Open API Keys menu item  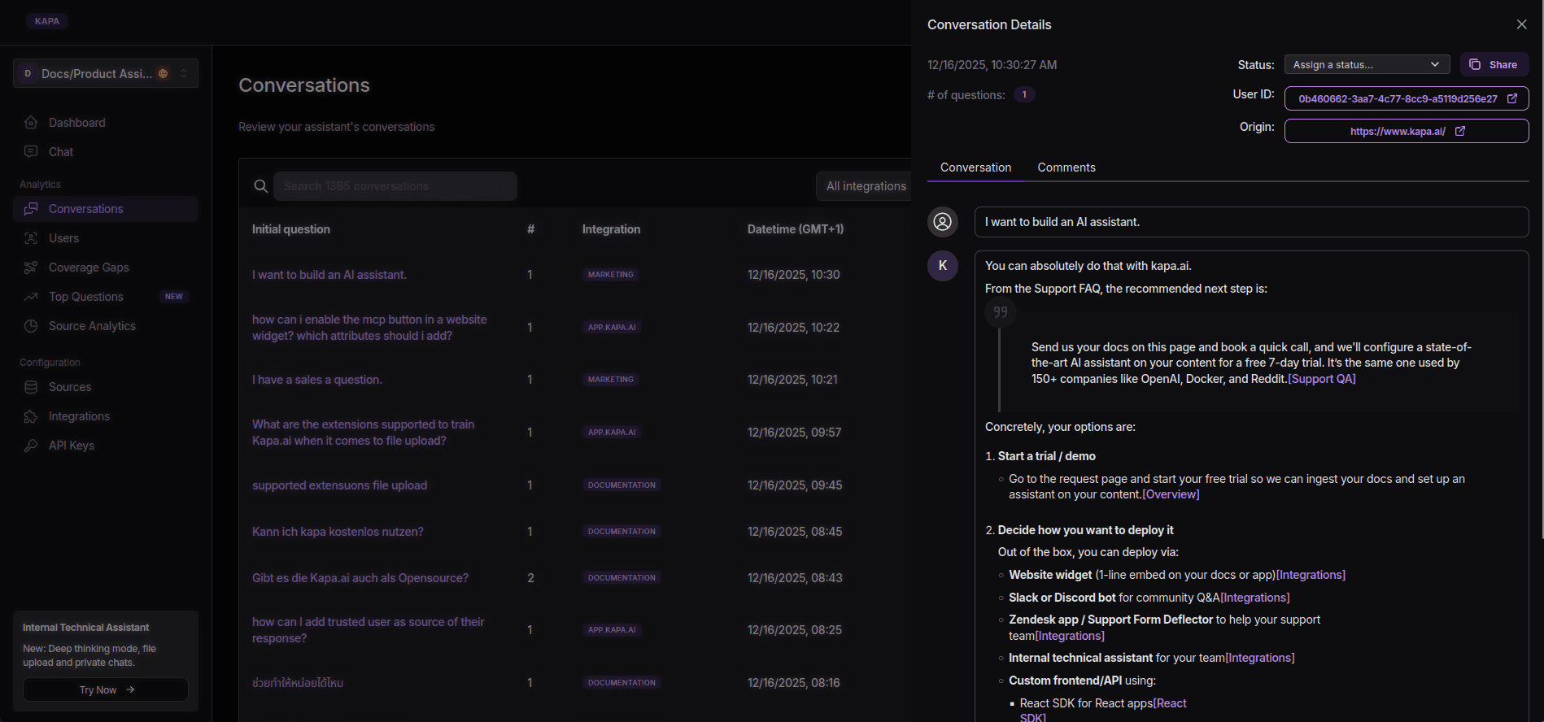pos(106,446)
